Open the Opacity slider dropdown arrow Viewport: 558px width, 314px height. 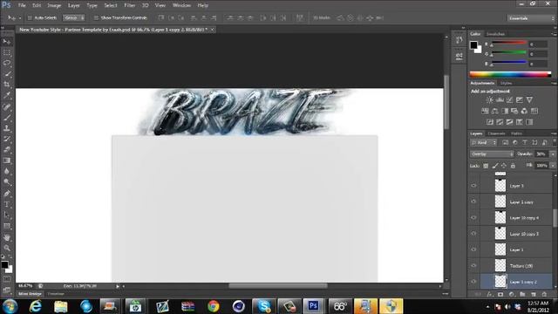[553, 154]
